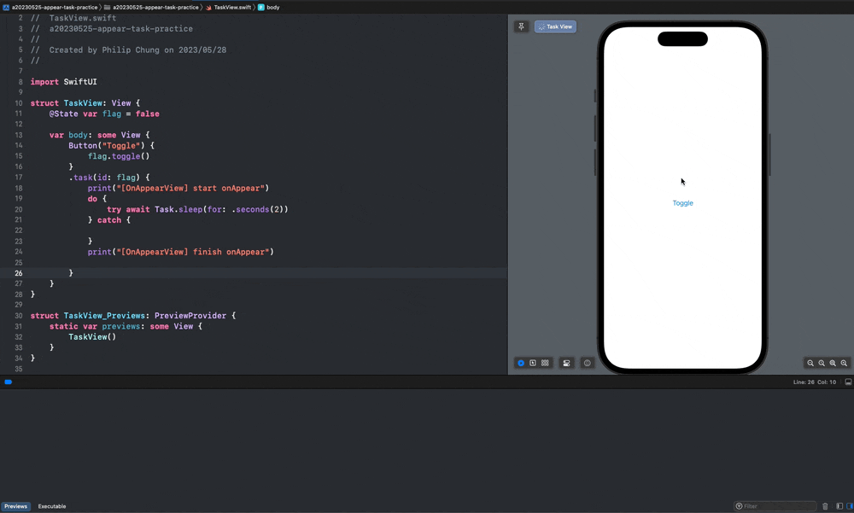Click the blue breakpoint indicator in debug bar
The height and width of the screenshot is (513, 854).
(9, 382)
